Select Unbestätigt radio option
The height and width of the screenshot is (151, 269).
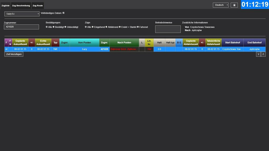click(x=65, y=27)
